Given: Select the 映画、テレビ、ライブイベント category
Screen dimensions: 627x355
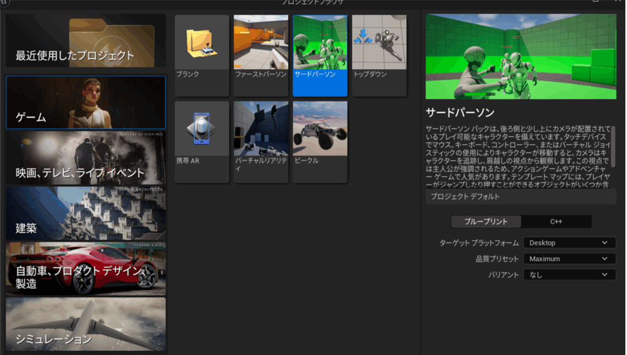Looking at the screenshot, I should [86, 158].
